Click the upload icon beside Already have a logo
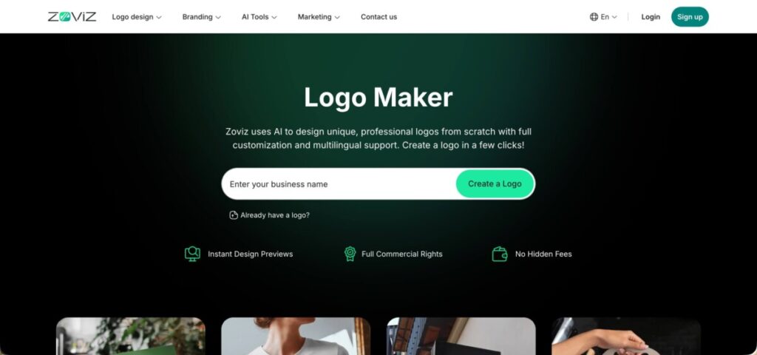This screenshot has width=757, height=355. 234,215
